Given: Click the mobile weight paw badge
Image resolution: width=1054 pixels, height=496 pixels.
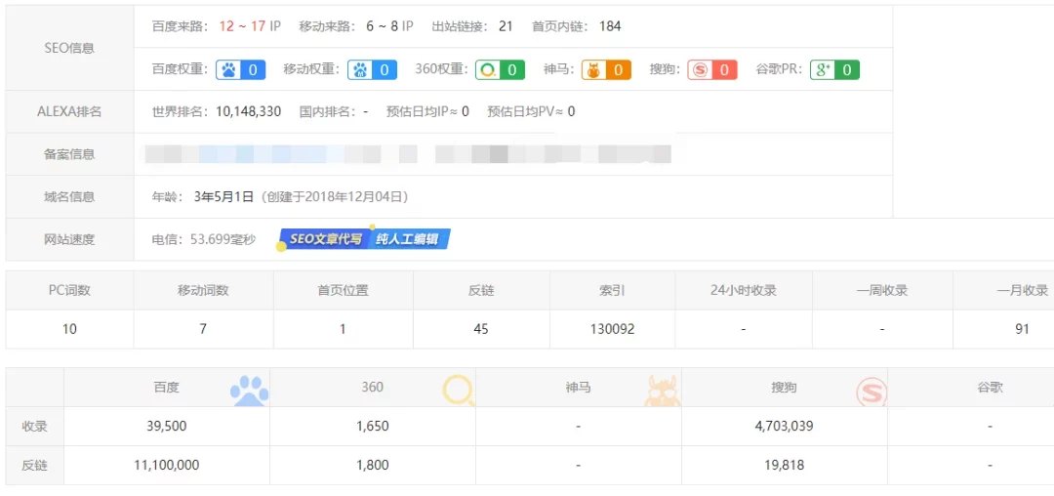Looking at the screenshot, I should [373, 69].
